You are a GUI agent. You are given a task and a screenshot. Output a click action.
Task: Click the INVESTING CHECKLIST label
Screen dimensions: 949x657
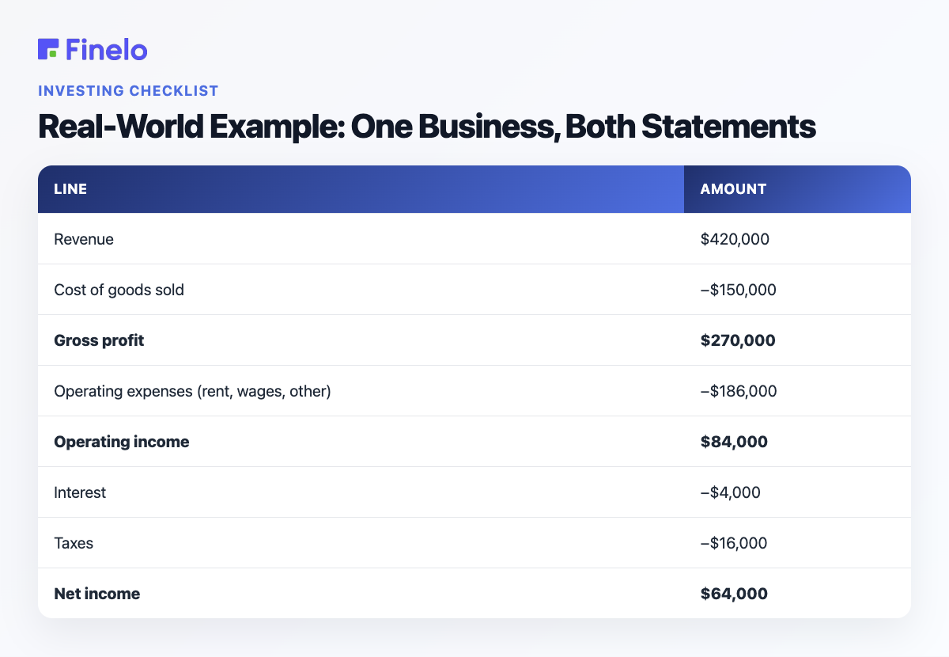(128, 91)
